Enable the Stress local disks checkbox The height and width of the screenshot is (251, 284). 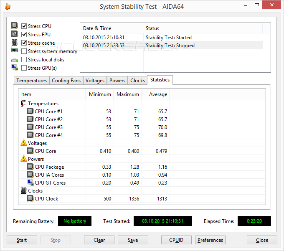(x=24, y=60)
